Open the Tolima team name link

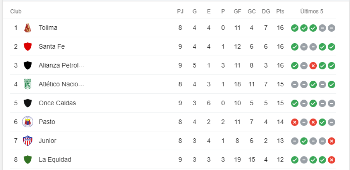pos(48,28)
